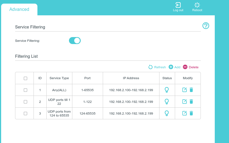Click the Refresh circular arrow icon
The image size is (229, 143).
[x=151, y=67]
